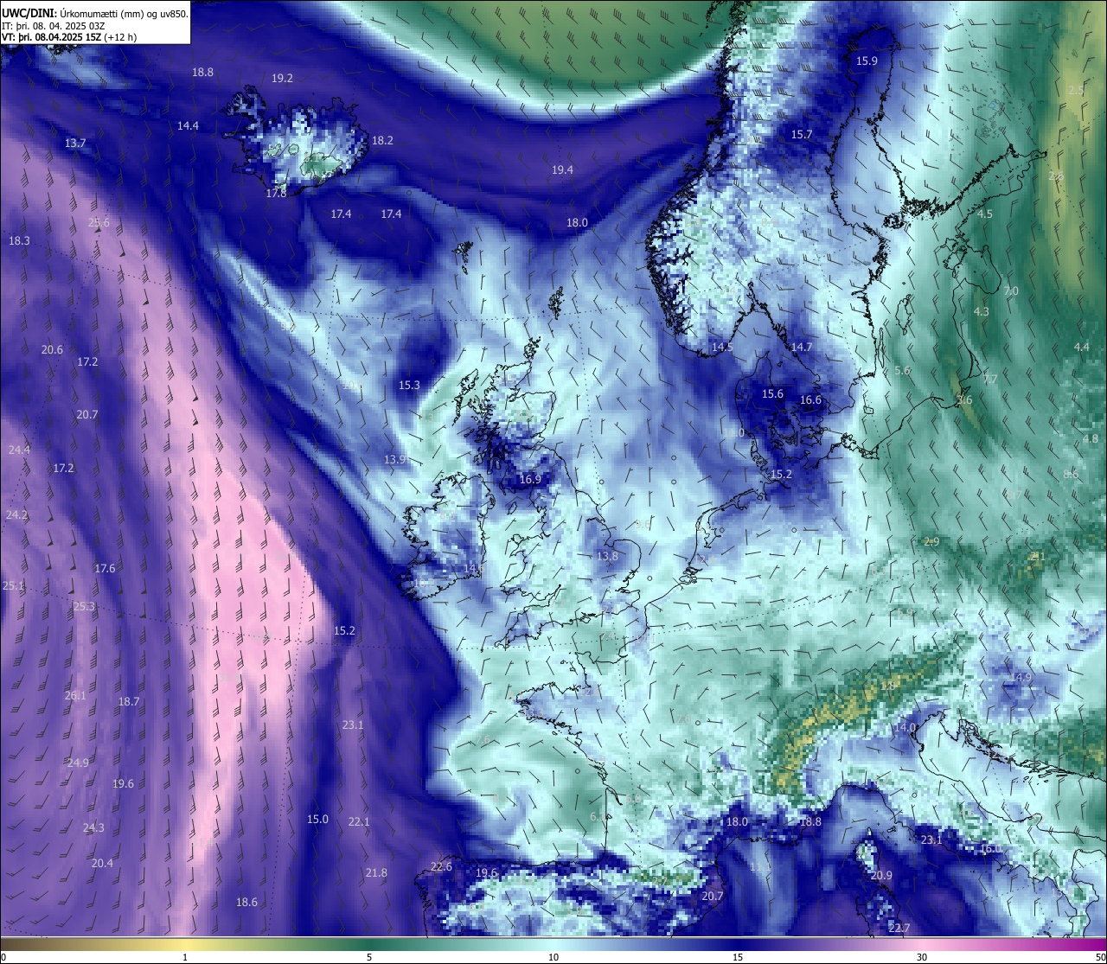Viewport: 1107px width, 964px height.
Task: Click the 13.7 value label
Action: point(75,143)
